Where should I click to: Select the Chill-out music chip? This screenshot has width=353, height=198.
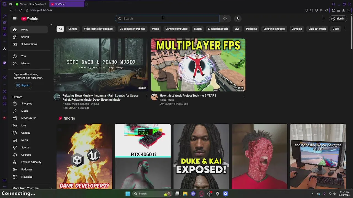point(317,29)
